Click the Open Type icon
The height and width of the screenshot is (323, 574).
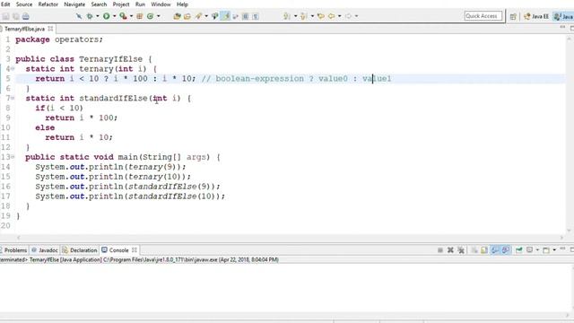[x=178, y=16]
